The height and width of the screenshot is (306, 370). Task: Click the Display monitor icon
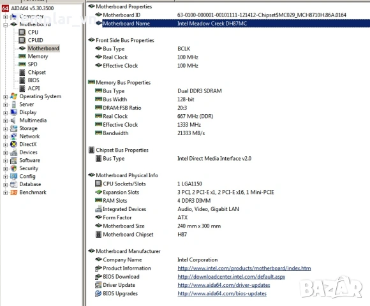pos(13,112)
